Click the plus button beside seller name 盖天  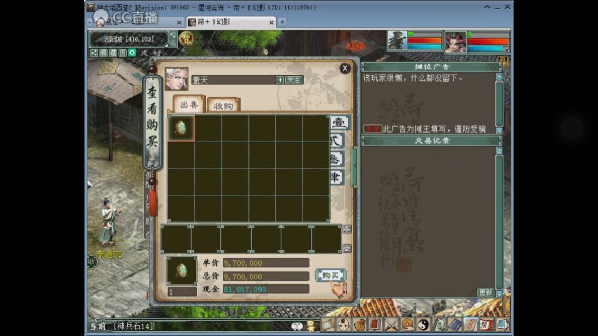pyautogui.click(x=280, y=80)
